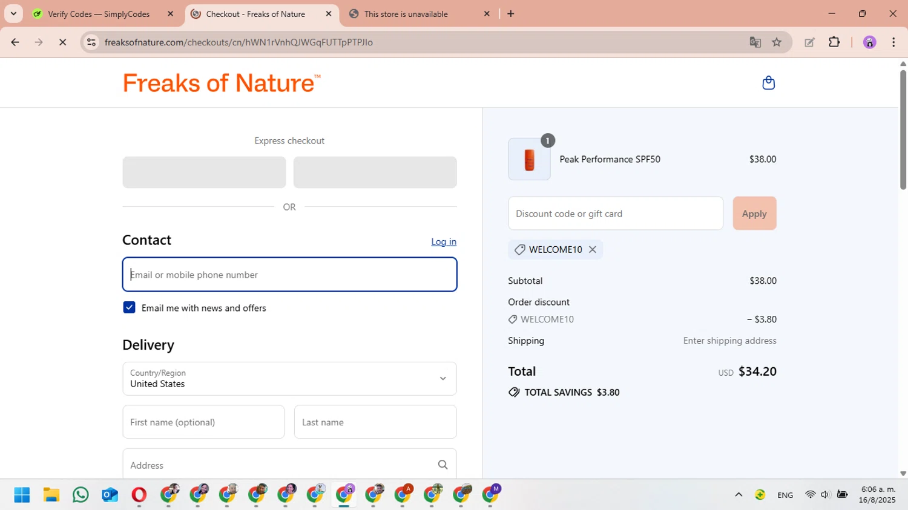The image size is (908, 510).
Task: Click the Discount code or gift card field
Action: pyautogui.click(x=616, y=213)
